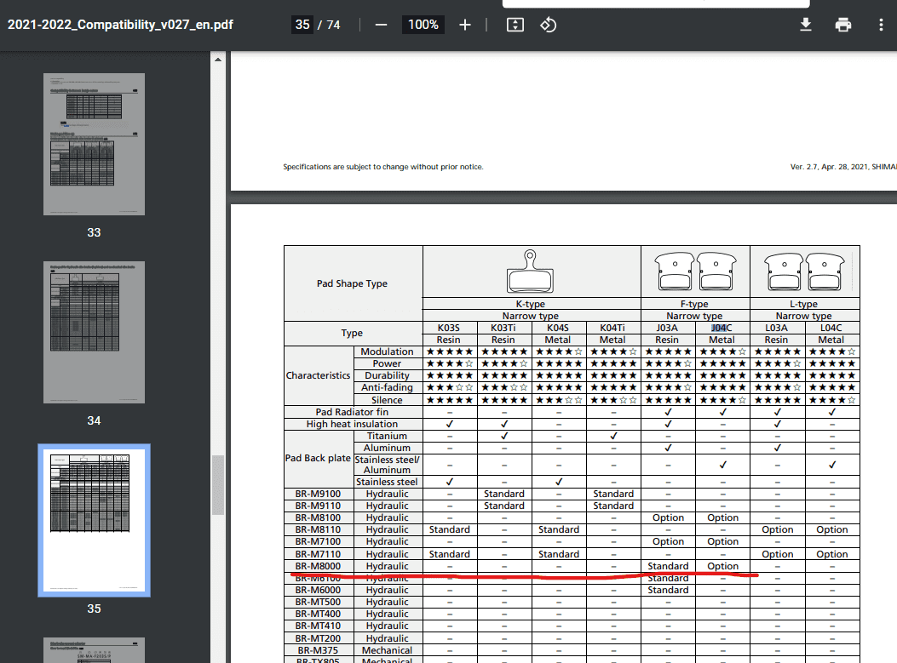Image resolution: width=897 pixels, height=663 pixels.
Task: Click the highlighted J04C type cell
Action: click(x=722, y=328)
